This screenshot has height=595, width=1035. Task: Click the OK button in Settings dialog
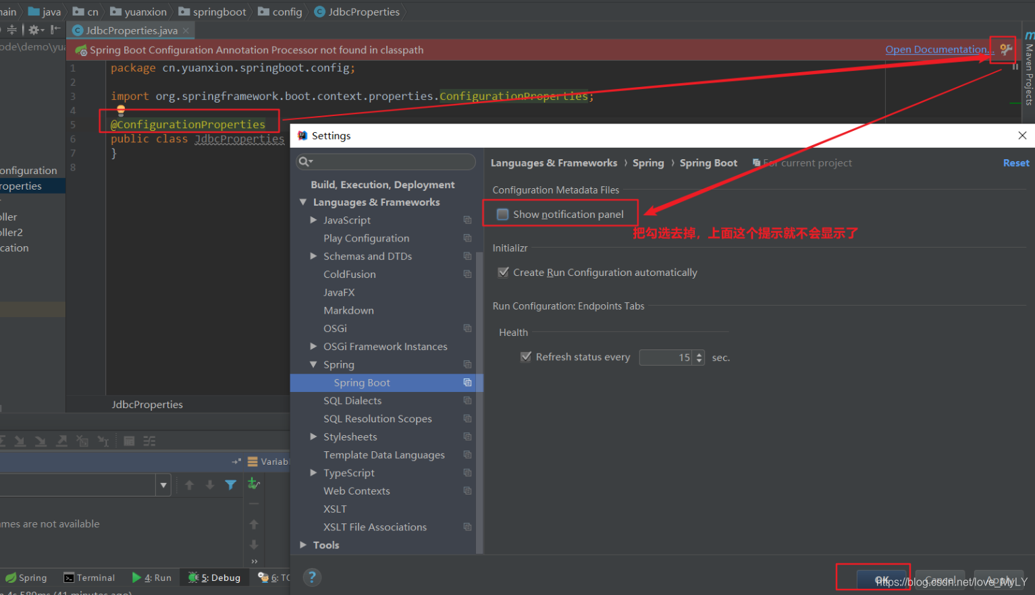(882, 580)
